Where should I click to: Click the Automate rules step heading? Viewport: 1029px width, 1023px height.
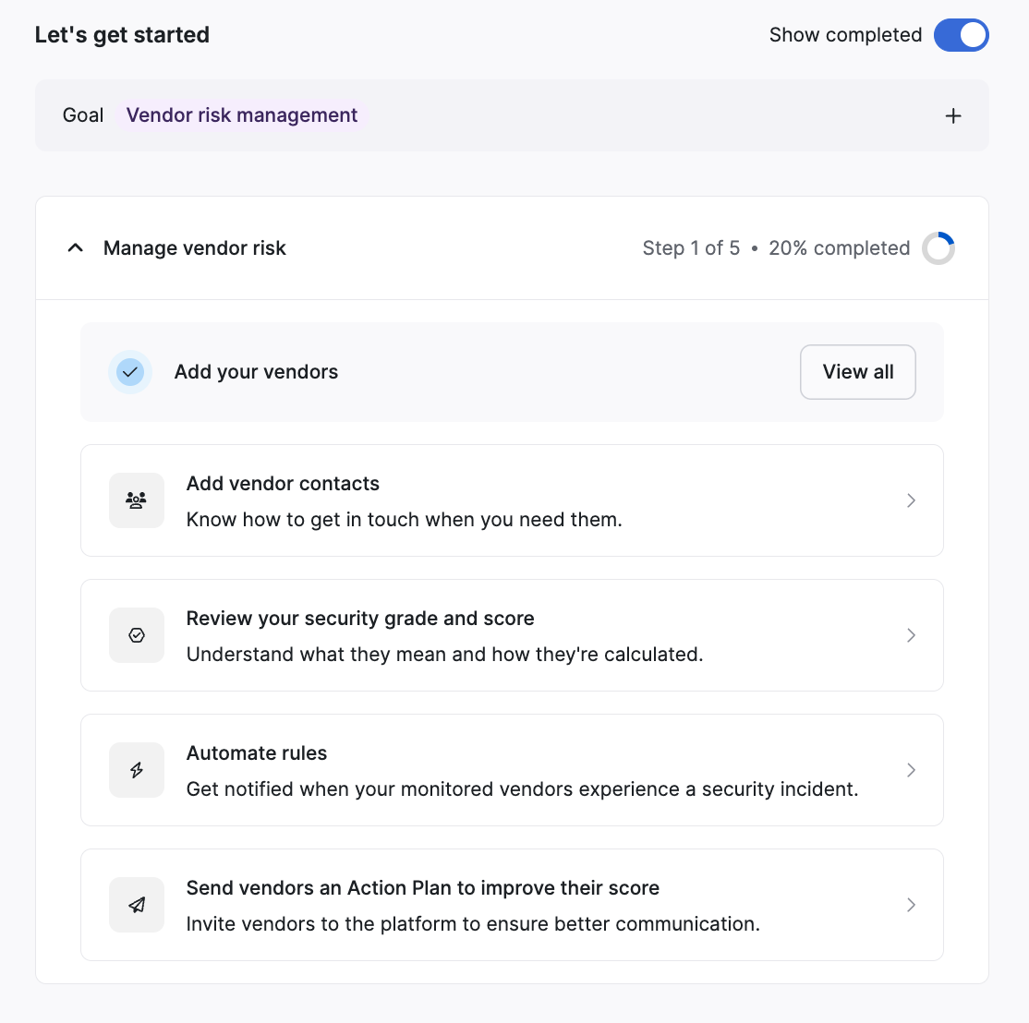click(257, 752)
